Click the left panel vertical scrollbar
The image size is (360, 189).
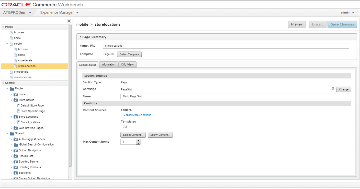(70, 96)
